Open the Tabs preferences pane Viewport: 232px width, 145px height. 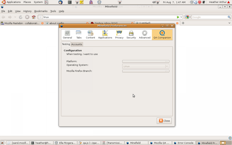pos(79,35)
